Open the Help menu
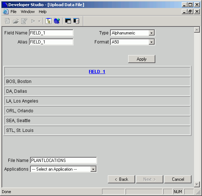The height and width of the screenshot is (196, 202). tap(43, 12)
